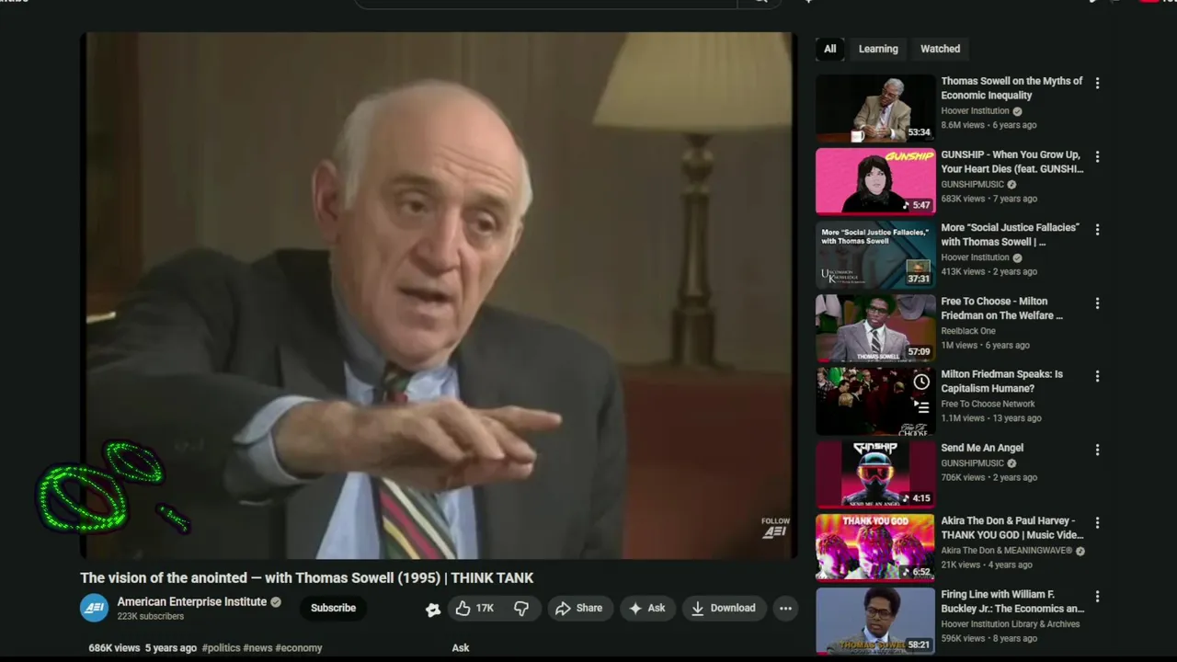Open the three-dot more actions menu under video
Viewport: 1177px width, 662px height.
[785, 608]
